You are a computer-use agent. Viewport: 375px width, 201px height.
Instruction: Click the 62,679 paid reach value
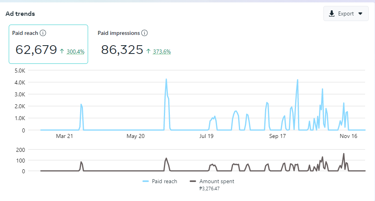(x=36, y=50)
